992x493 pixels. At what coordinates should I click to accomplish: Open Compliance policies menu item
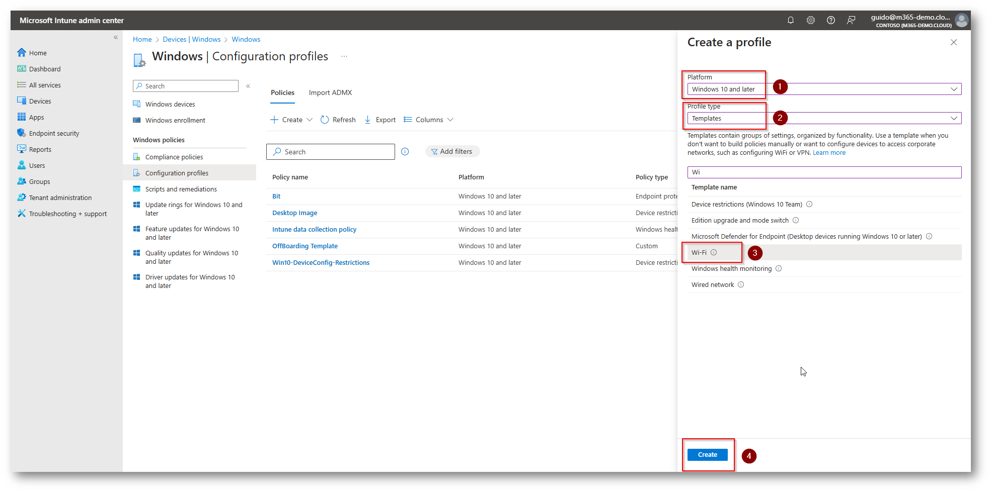[174, 157]
